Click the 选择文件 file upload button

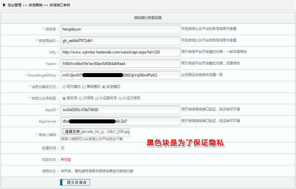(71, 132)
